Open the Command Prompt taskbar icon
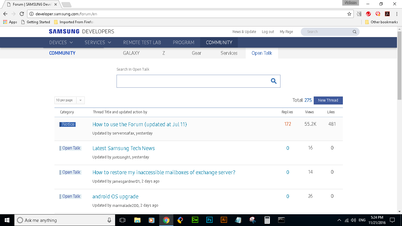This screenshot has width=402, height=226. [x=281, y=220]
